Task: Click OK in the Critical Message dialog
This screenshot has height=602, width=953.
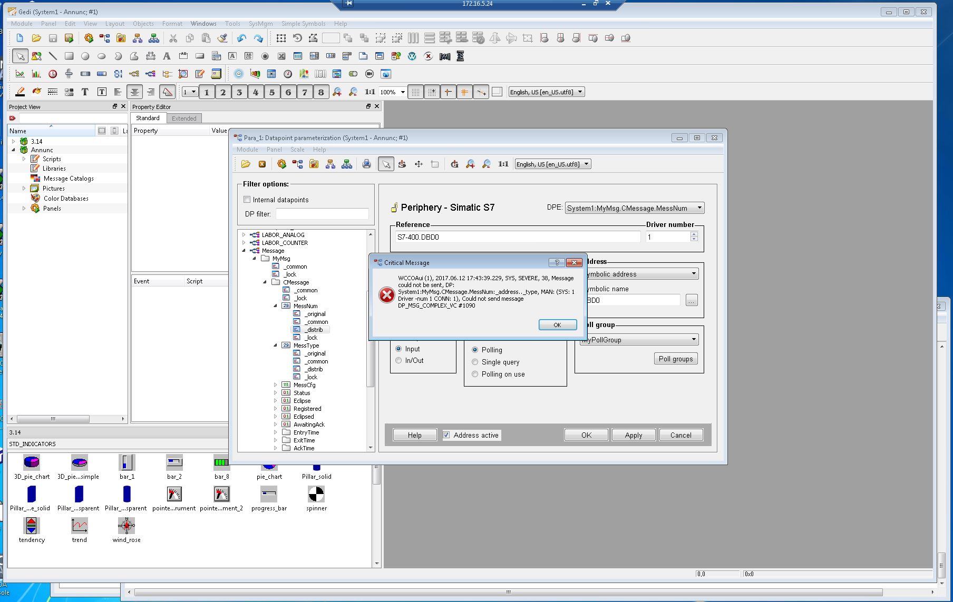Action: 557,325
